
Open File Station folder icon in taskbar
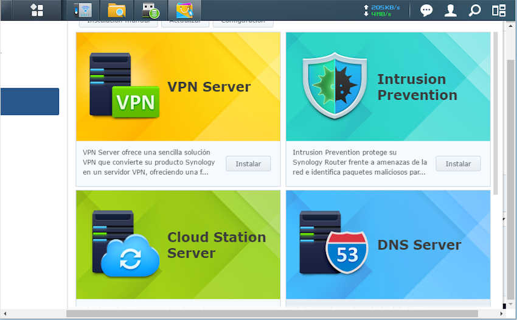click(x=116, y=10)
